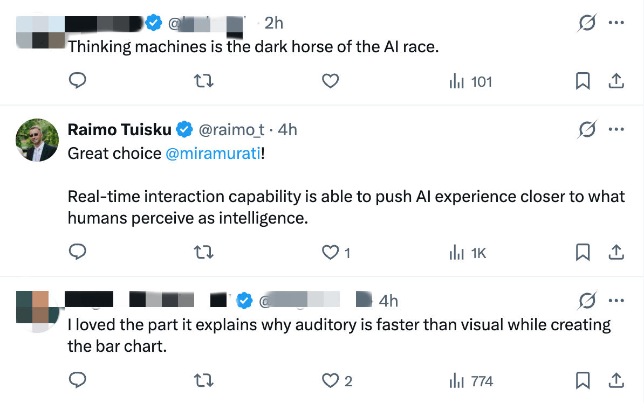The height and width of the screenshot is (403, 644).
Task: Share the tweet posted 2h ago
Action: pyautogui.click(x=616, y=81)
